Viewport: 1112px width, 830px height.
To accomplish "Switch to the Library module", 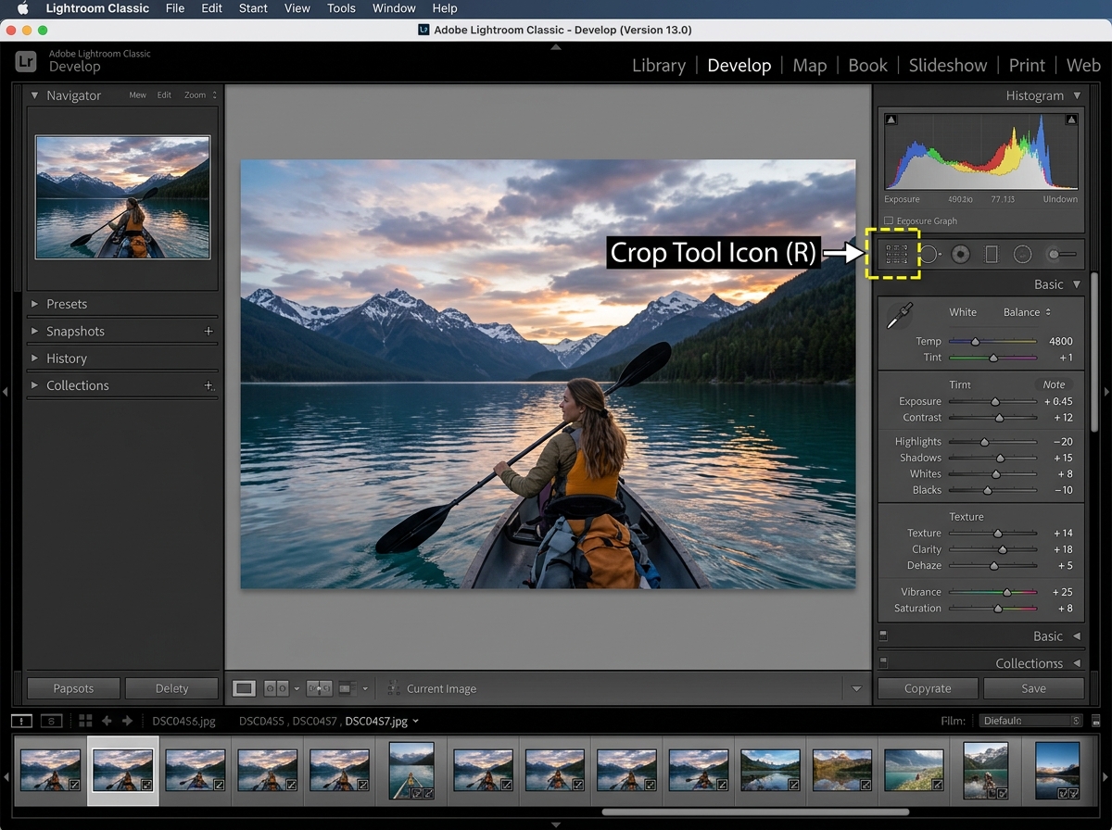I will click(x=658, y=65).
